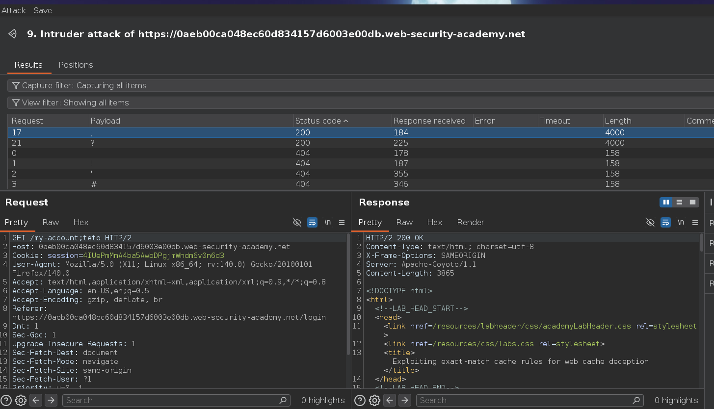The image size is (714, 409).
Task: Open Request panel hamburger options menu
Action: 342,222
